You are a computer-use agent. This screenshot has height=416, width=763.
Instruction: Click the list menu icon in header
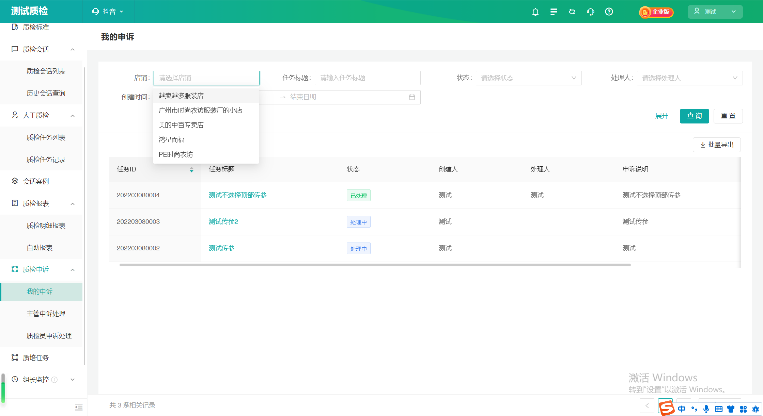click(x=554, y=12)
